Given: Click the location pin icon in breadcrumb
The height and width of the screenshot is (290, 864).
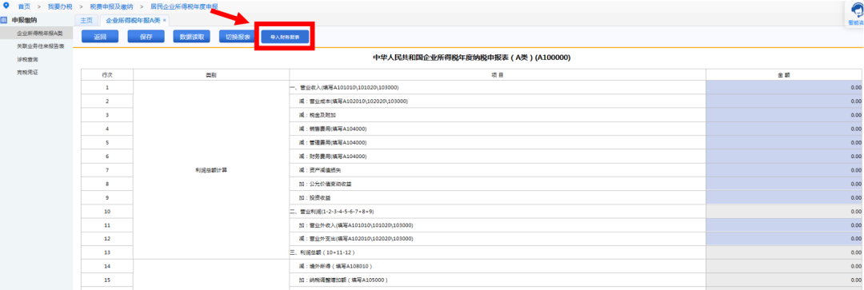Looking at the screenshot, I should (x=6, y=6).
